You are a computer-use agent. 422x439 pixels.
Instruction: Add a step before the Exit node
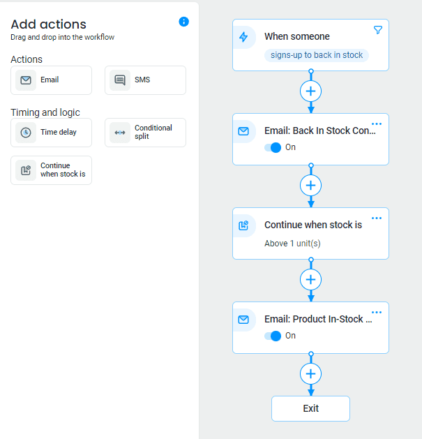pyautogui.click(x=311, y=374)
